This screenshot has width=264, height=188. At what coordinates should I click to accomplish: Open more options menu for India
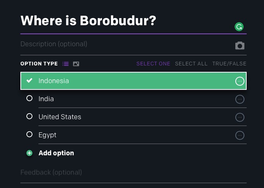[240, 99]
